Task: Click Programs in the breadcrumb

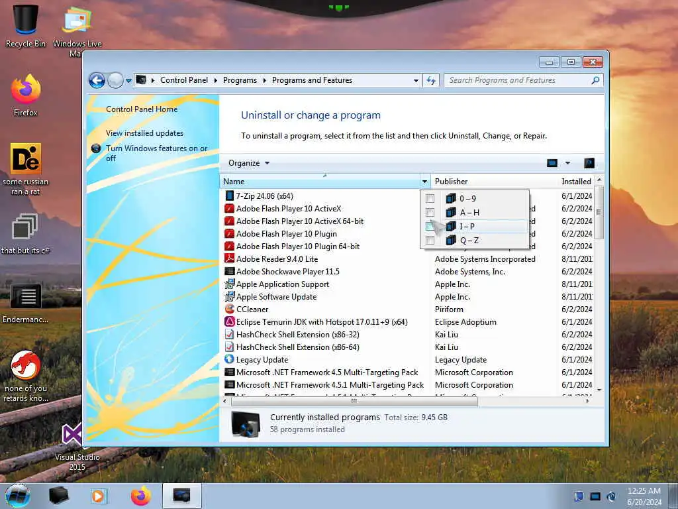Action: [x=240, y=80]
